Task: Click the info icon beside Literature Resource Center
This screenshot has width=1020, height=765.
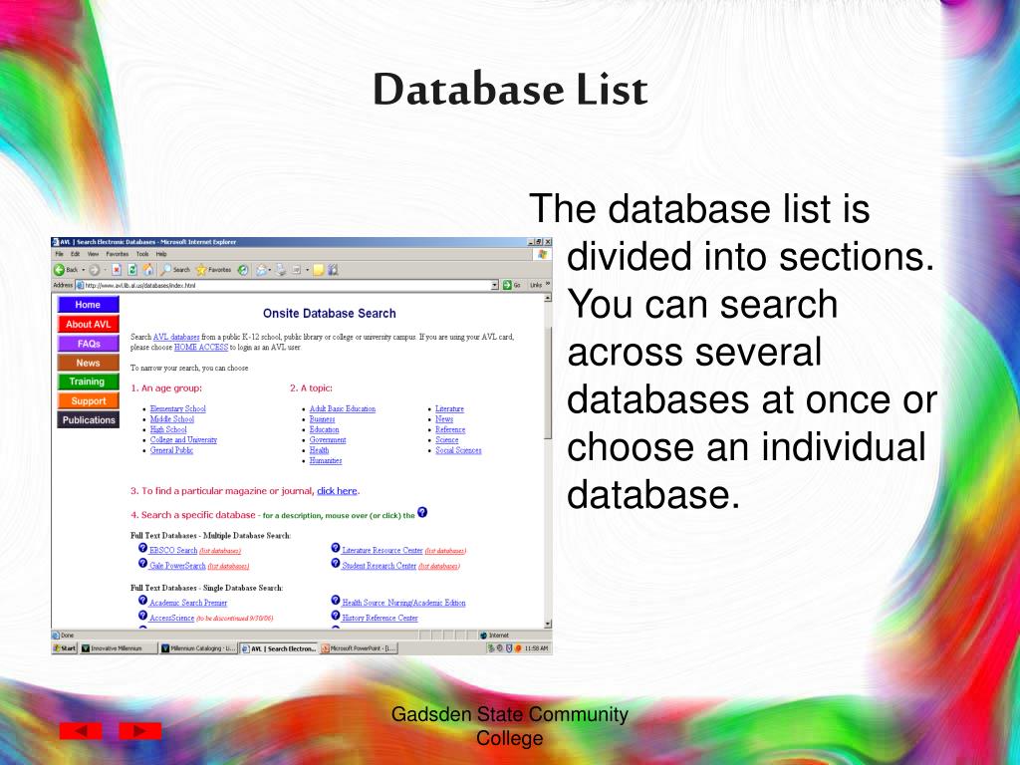Action: (x=336, y=548)
